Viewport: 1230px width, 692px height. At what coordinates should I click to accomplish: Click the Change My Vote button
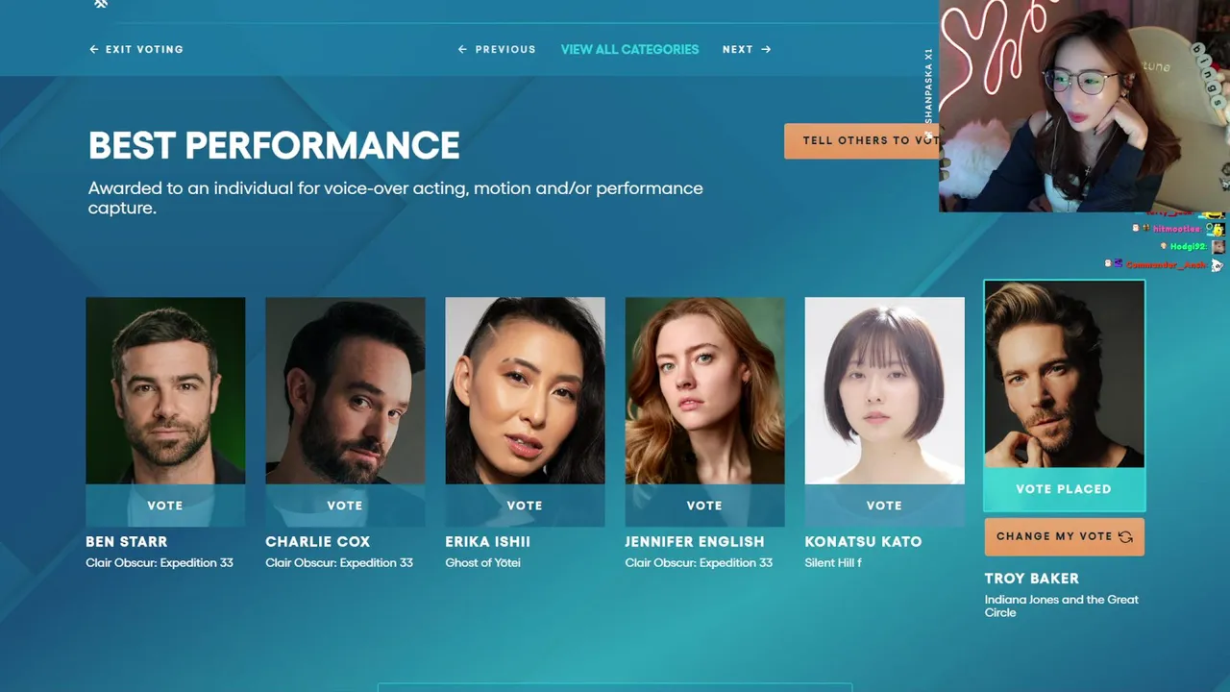[1065, 537]
